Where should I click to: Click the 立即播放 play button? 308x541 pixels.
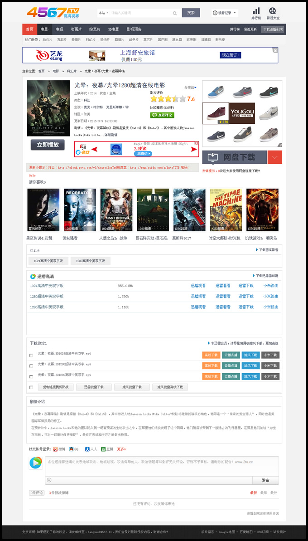48,145
